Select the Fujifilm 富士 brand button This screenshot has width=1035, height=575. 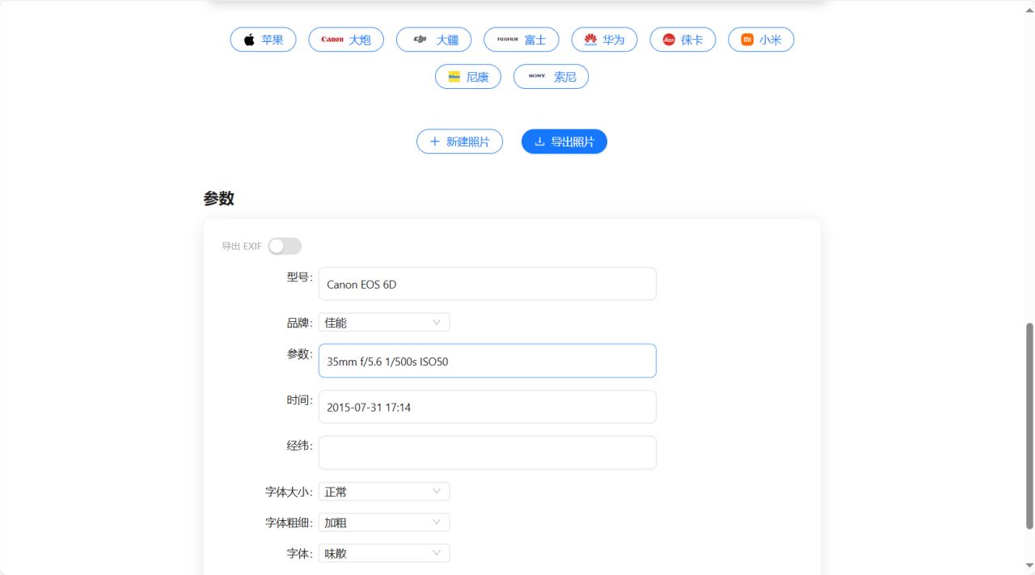[x=522, y=40]
